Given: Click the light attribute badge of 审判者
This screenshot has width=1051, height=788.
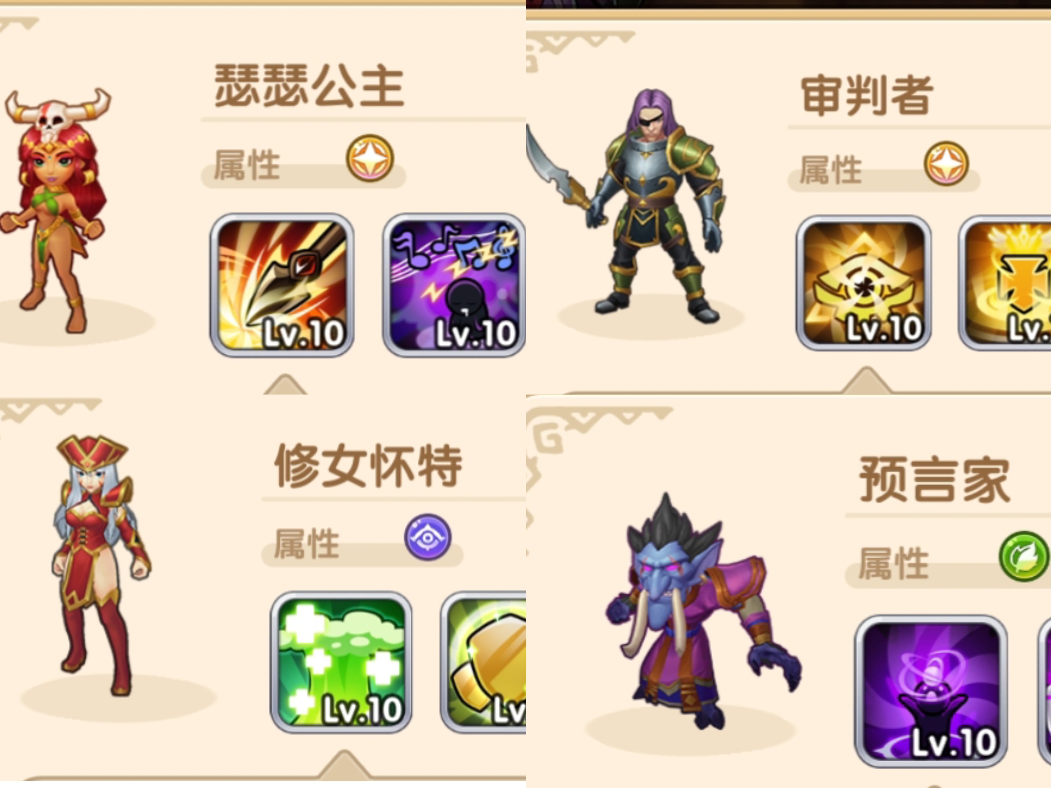Looking at the screenshot, I should (947, 163).
